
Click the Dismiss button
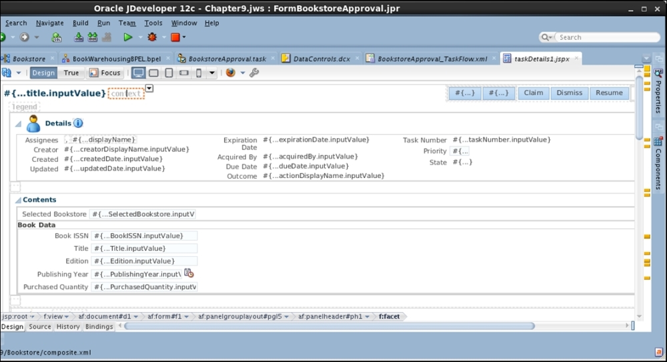click(569, 93)
